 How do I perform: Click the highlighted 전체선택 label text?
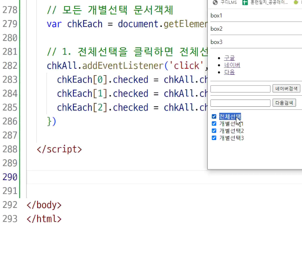(230, 117)
